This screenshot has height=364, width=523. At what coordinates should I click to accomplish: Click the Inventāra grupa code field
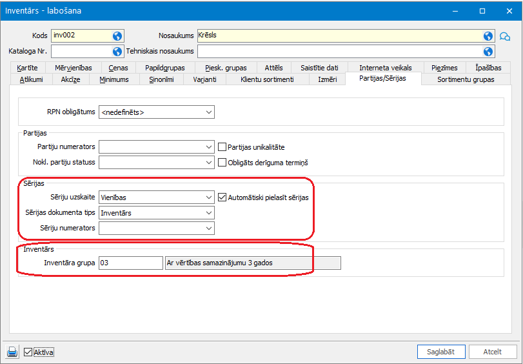(x=131, y=263)
